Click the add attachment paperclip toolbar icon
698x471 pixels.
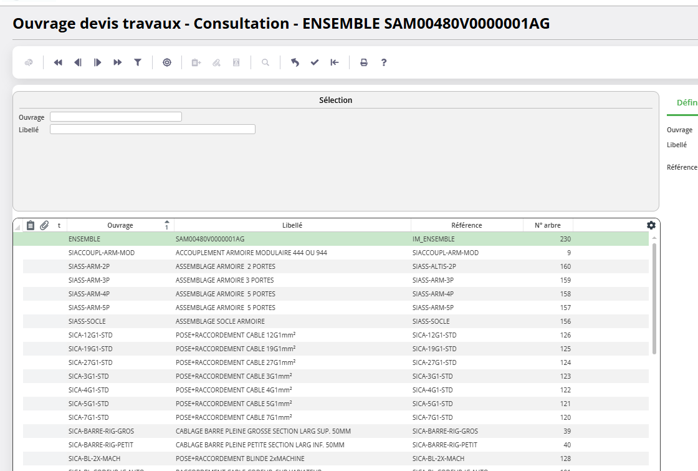[216, 62]
